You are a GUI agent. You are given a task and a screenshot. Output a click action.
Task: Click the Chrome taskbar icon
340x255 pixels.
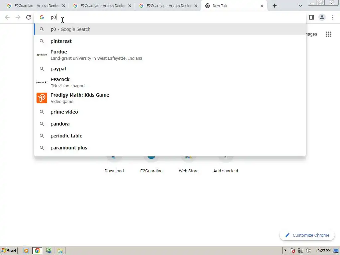37,251
